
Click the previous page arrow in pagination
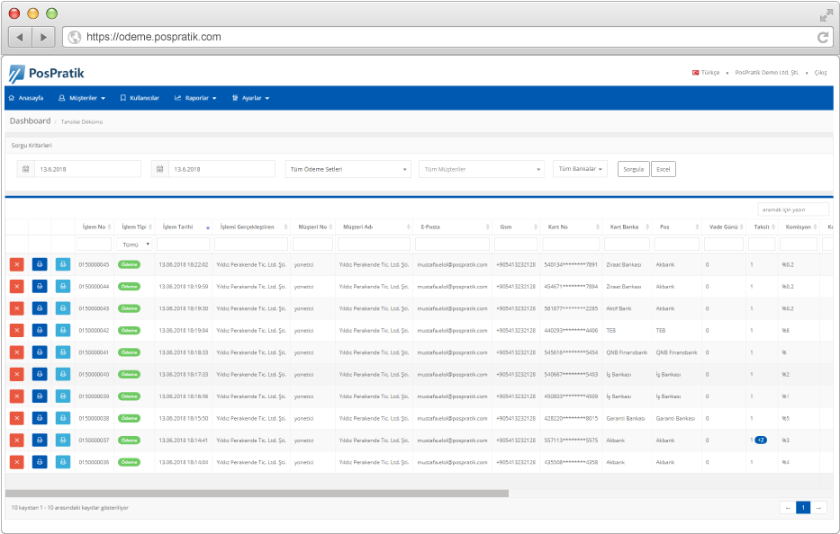click(788, 508)
